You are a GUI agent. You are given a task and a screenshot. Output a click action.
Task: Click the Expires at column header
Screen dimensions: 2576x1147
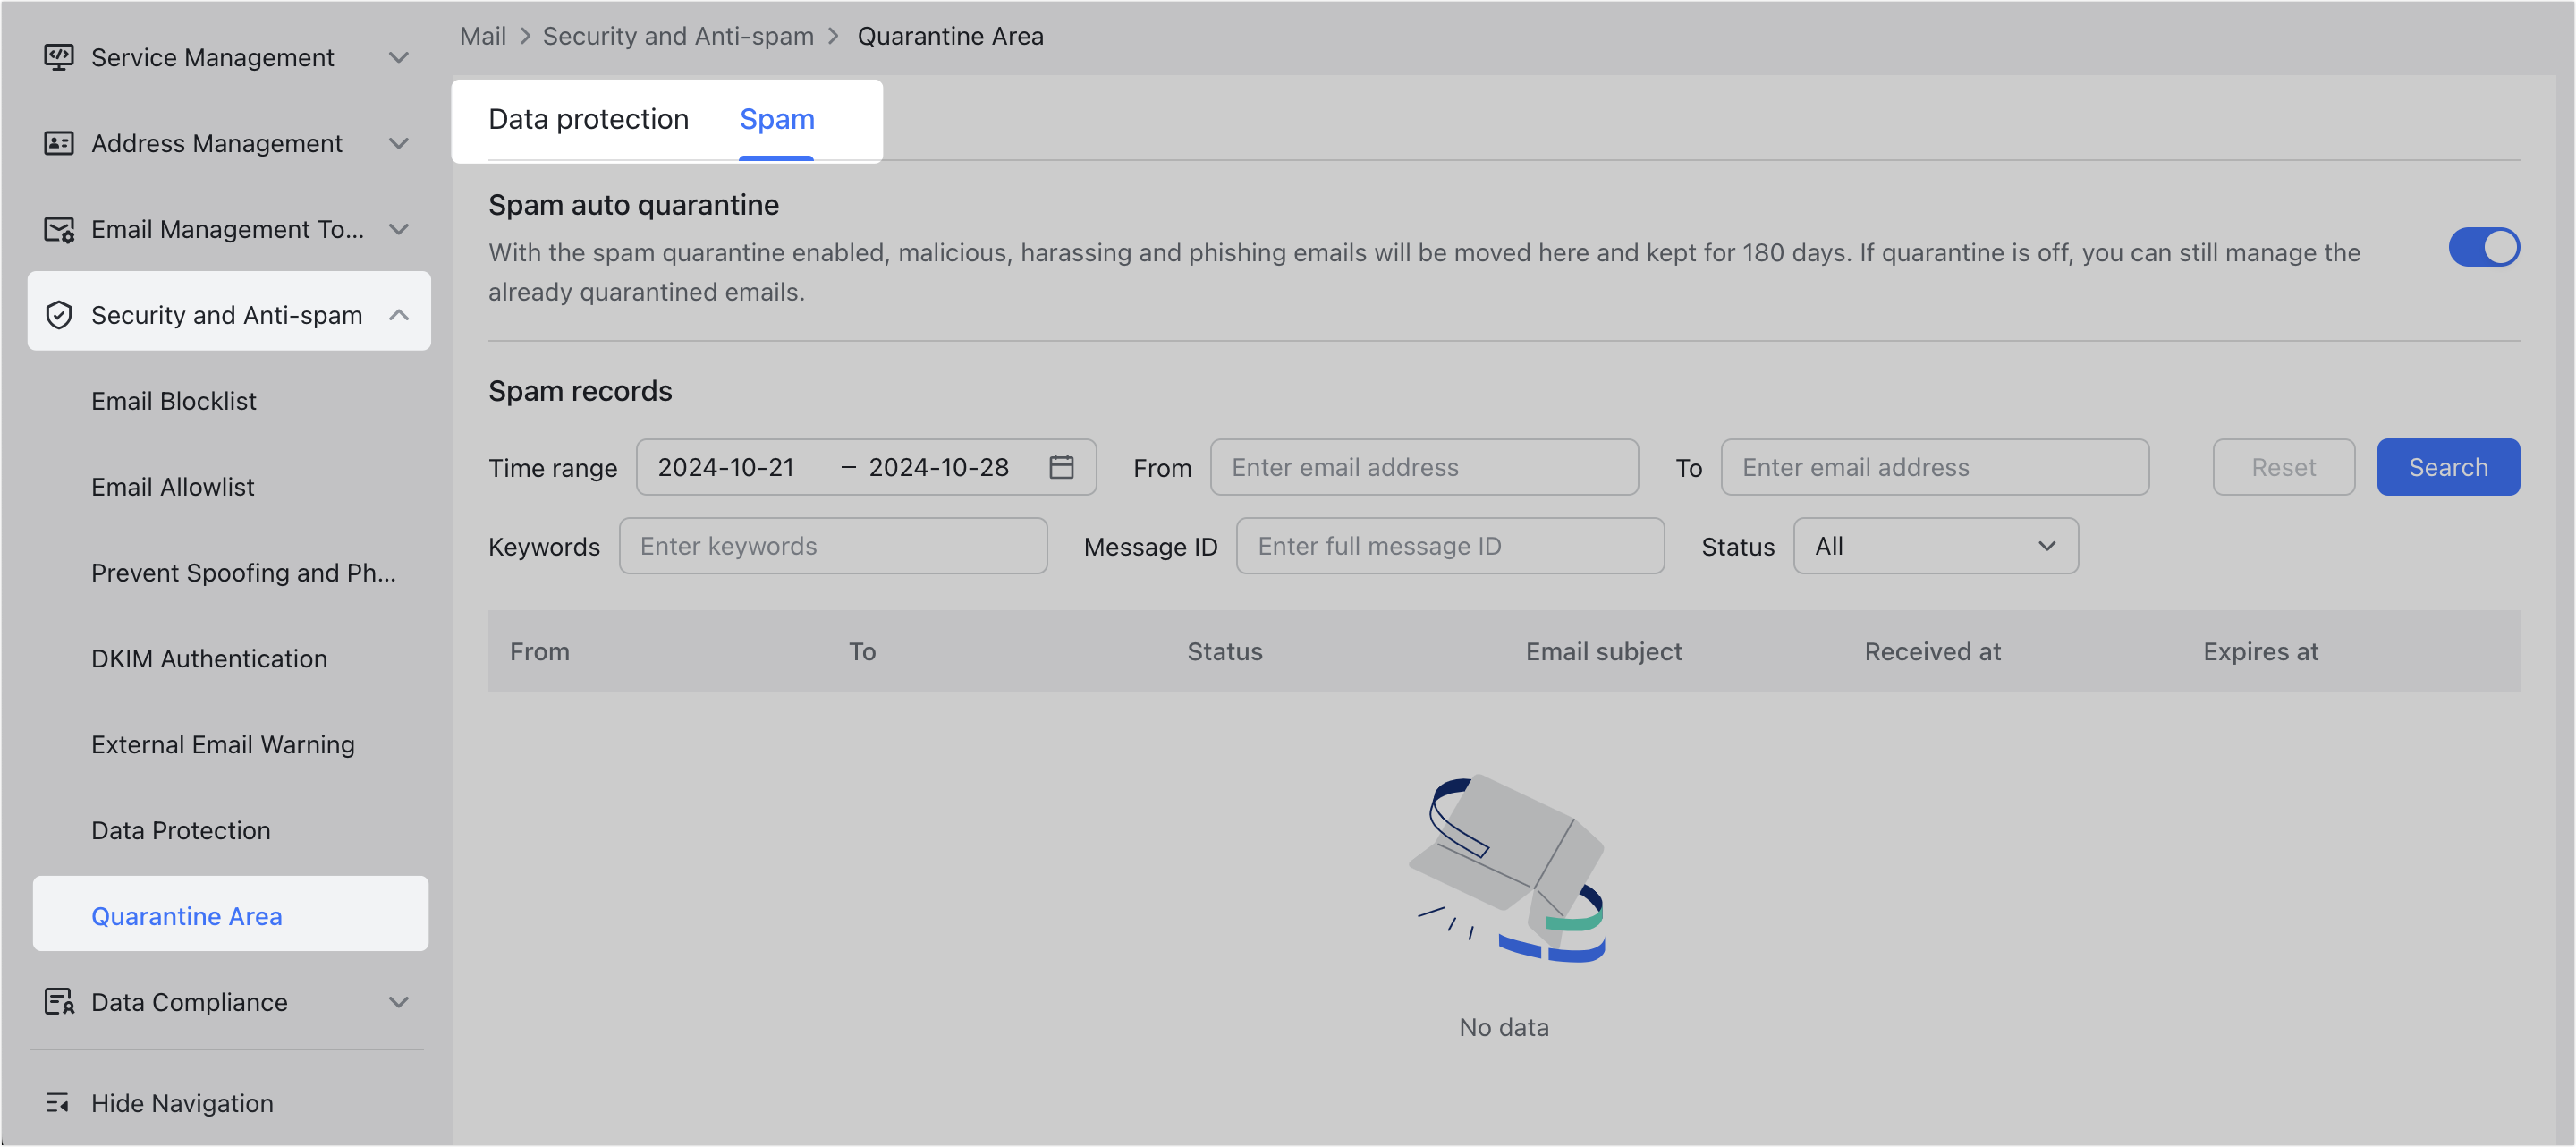tap(2260, 652)
